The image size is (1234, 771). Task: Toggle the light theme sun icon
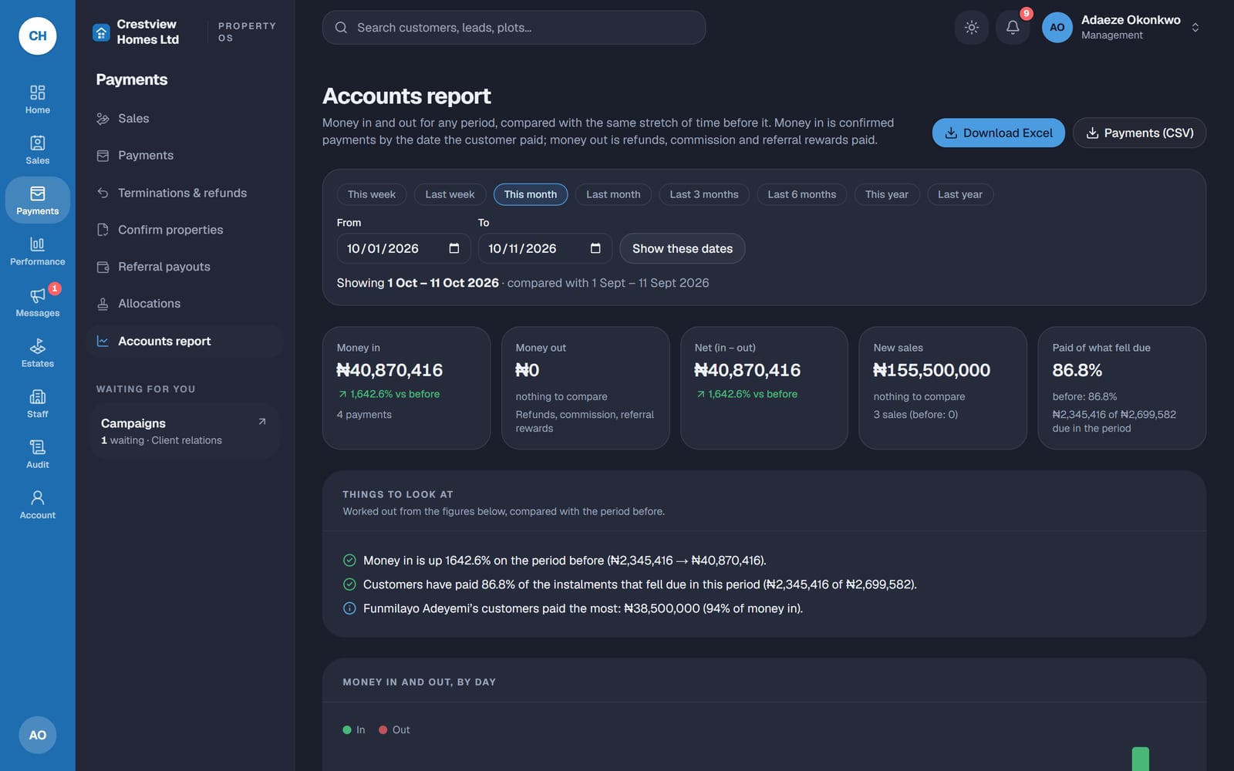pyautogui.click(x=972, y=28)
